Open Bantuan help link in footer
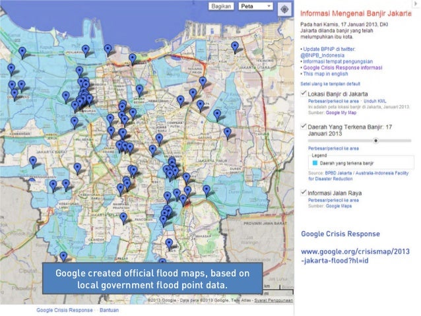Image resolution: width=421 pixels, height=316 pixels. [109, 310]
